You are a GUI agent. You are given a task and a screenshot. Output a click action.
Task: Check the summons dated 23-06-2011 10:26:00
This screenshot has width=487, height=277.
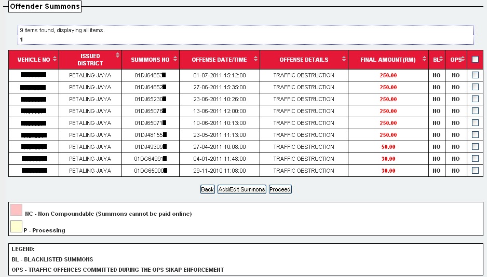click(475, 99)
